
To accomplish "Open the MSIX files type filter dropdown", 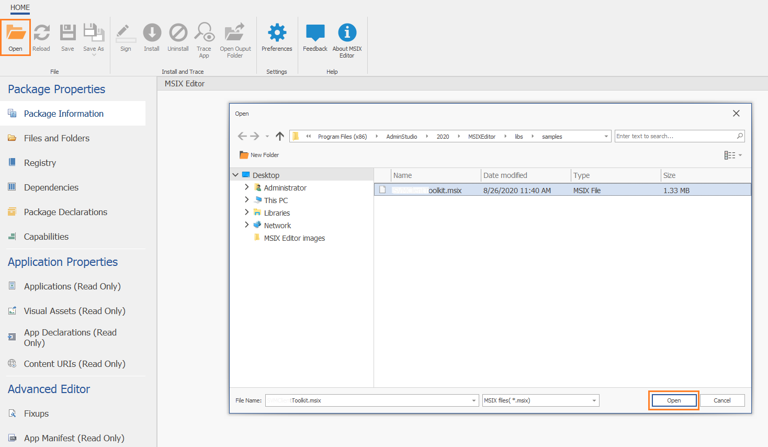I will tap(540, 400).
